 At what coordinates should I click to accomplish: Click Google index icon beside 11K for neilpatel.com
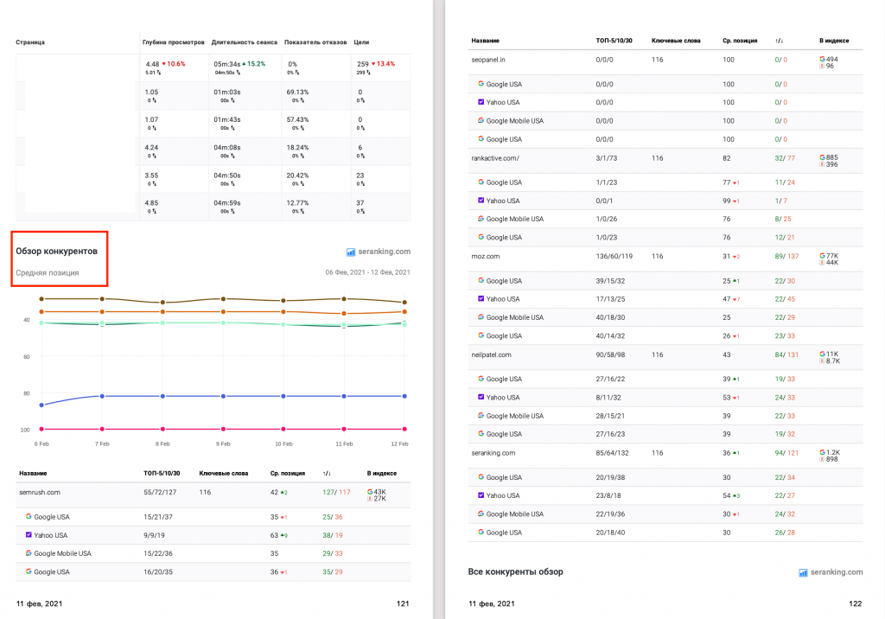point(823,354)
